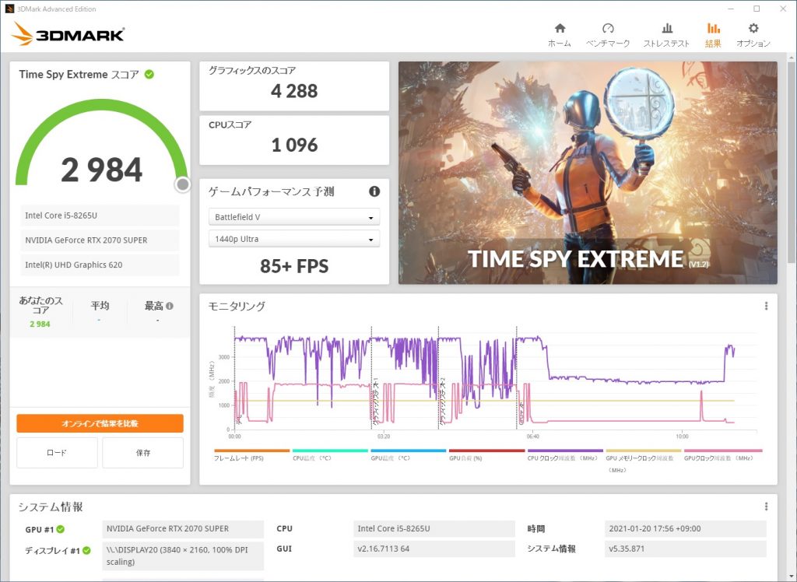
Task: Click the Intel(R) UHD Graphics 620 entry
Action: [100, 265]
